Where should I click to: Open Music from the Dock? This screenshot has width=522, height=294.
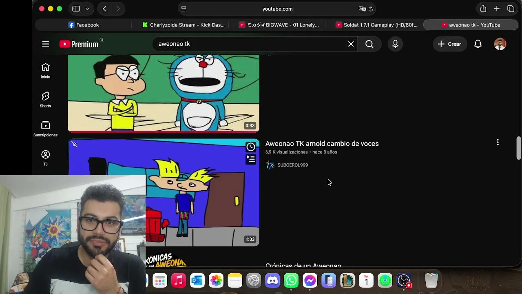point(179,281)
